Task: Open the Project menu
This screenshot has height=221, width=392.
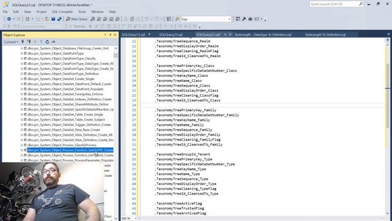Action: [41, 12]
